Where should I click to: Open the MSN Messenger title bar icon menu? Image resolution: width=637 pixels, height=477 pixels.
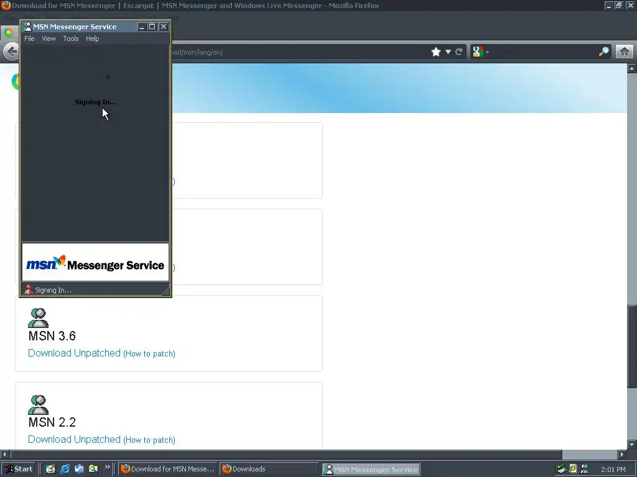pyautogui.click(x=27, y=27)
